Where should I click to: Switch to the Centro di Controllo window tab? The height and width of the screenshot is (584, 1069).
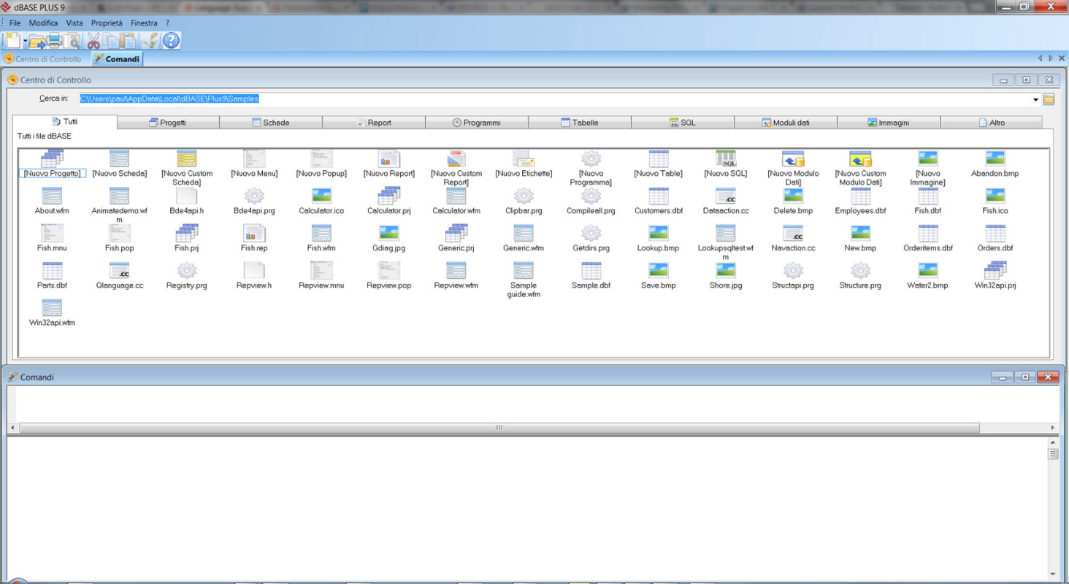coord(43,59)
